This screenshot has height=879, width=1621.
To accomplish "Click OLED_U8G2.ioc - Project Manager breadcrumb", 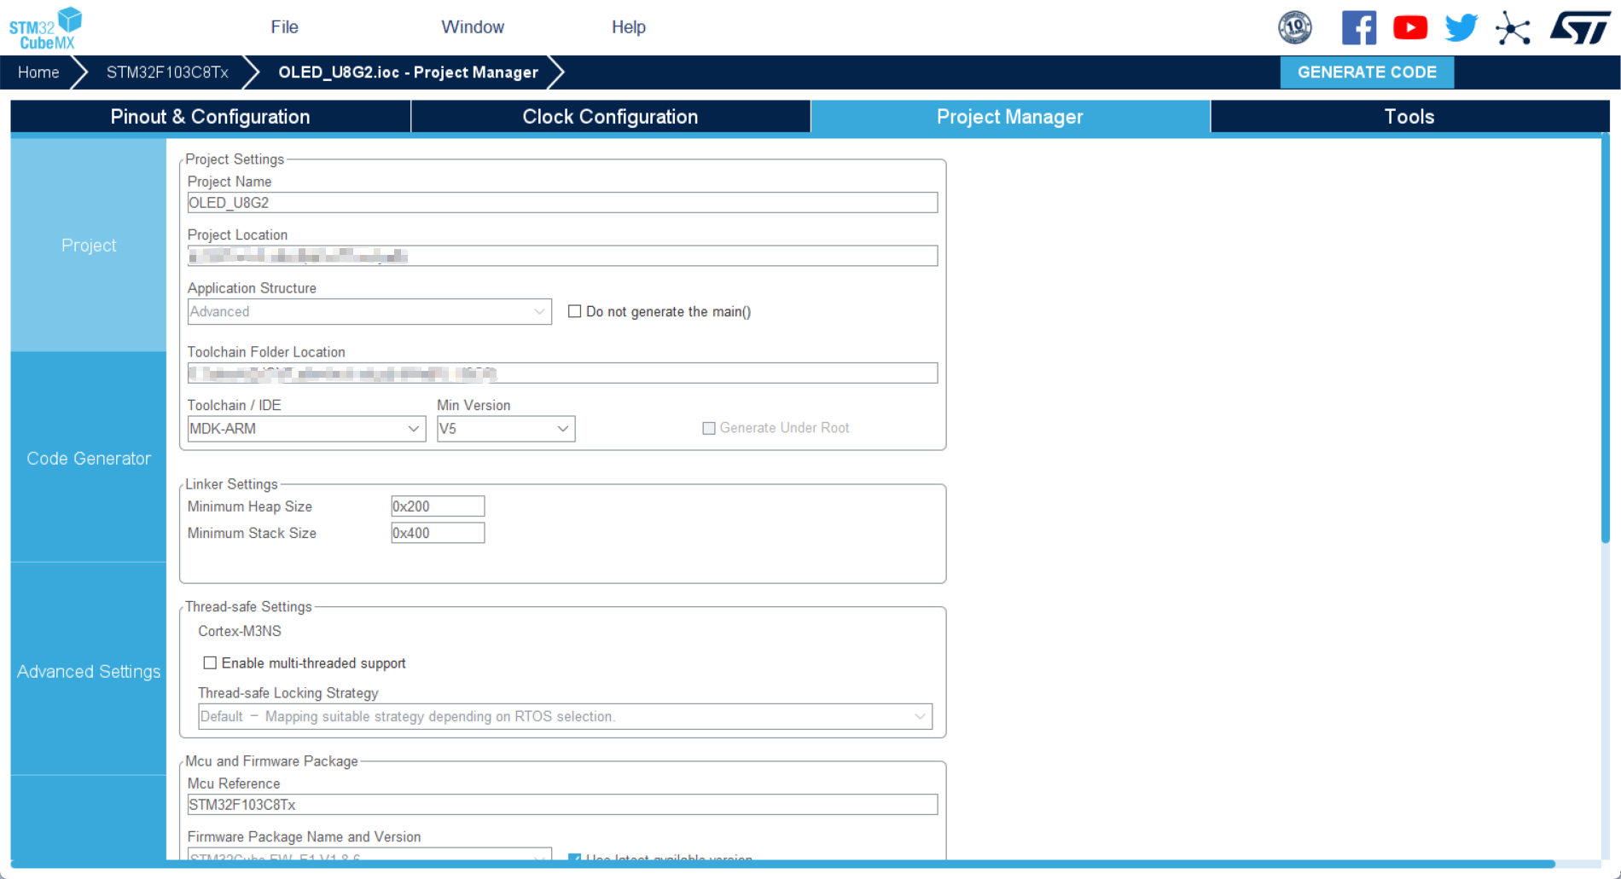I will click(408, 72).
